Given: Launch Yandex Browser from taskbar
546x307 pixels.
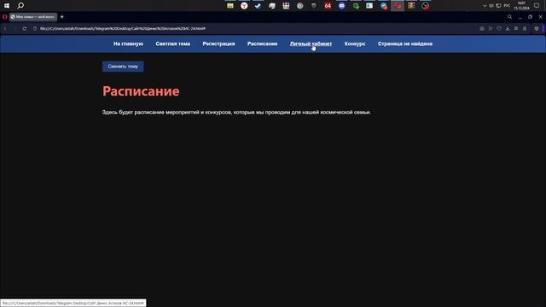Looking at the screenshot, I should click(x=244, y=6).
